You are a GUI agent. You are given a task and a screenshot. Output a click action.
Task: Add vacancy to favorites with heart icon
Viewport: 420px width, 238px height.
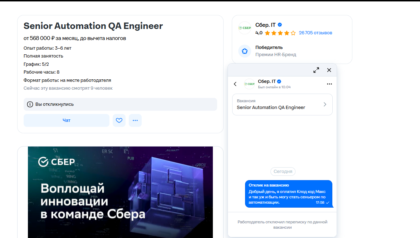click(x=119, y=120)
